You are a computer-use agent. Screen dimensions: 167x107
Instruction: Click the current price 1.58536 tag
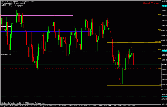point(164,65)
